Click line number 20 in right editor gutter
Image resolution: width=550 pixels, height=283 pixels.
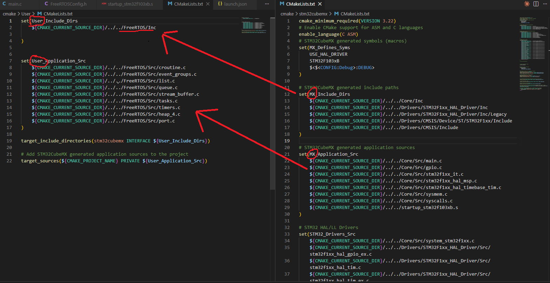[287, 148]
